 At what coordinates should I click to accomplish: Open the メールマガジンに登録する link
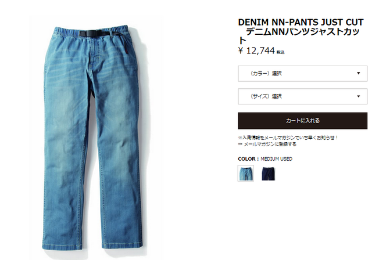click(x=270, y=144)
